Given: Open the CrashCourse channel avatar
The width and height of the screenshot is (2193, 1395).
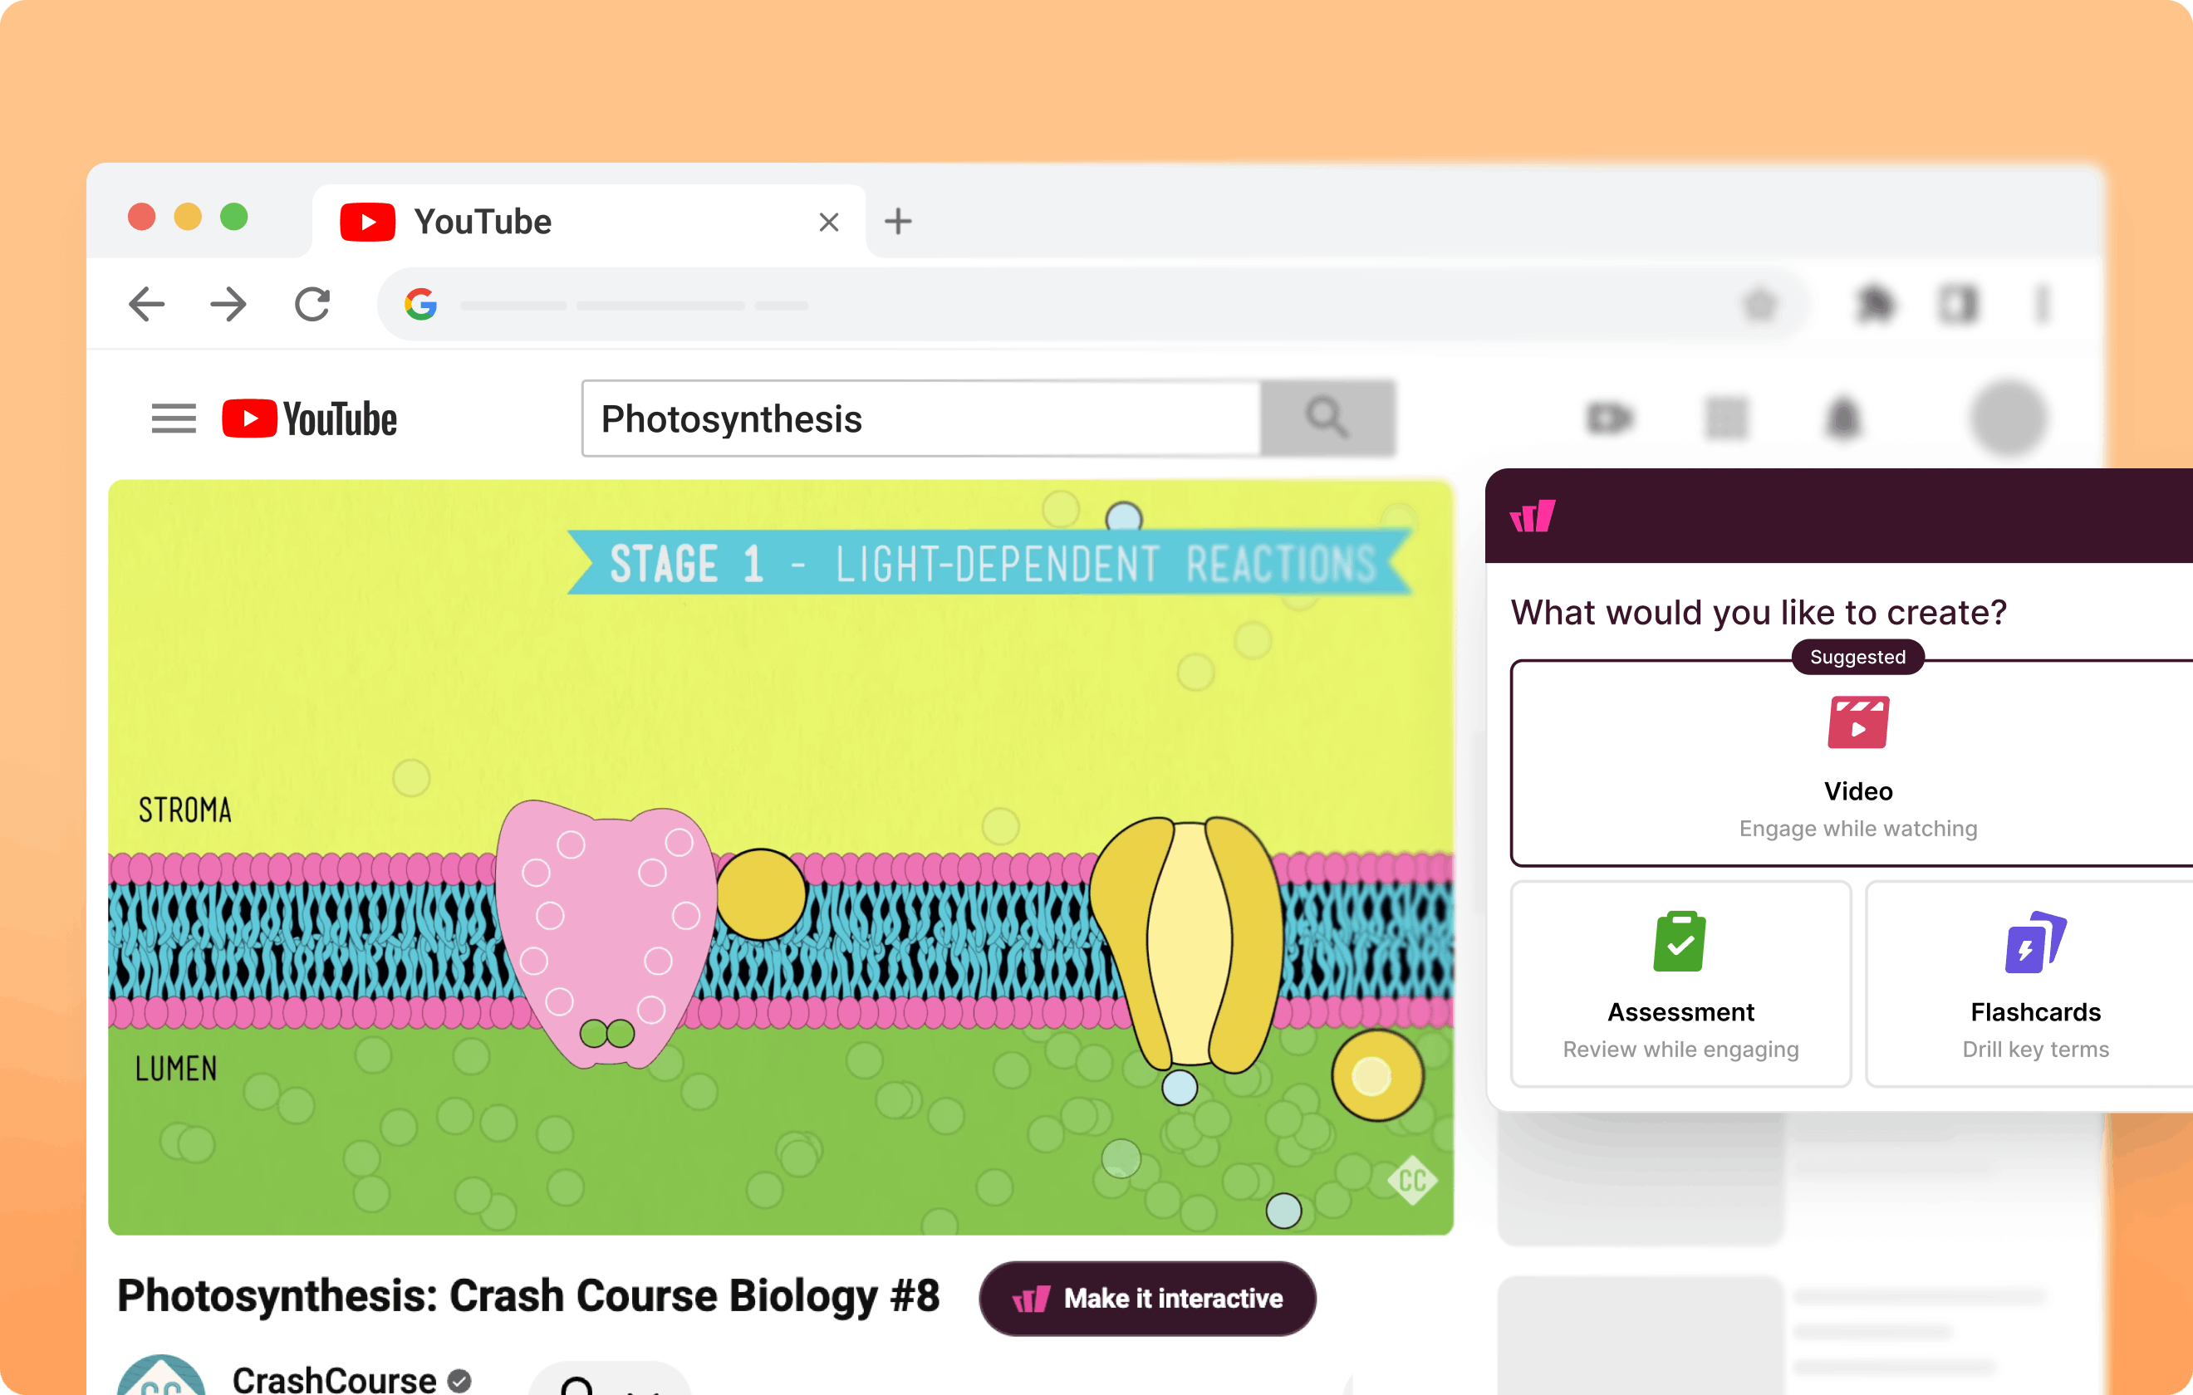Looking at the screenshot, I should [161, 1377].
